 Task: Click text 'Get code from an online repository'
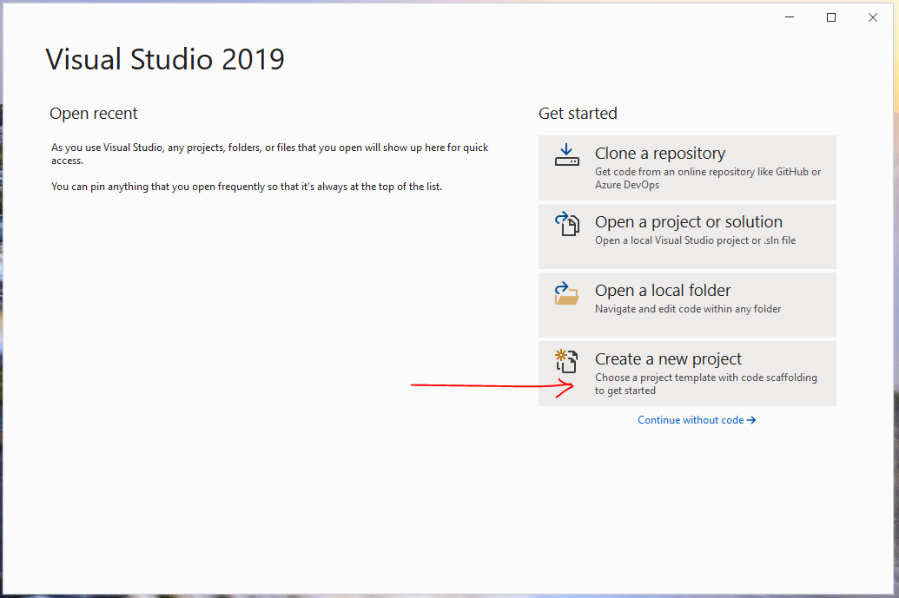pyautogui.click(x=674, y=172)
